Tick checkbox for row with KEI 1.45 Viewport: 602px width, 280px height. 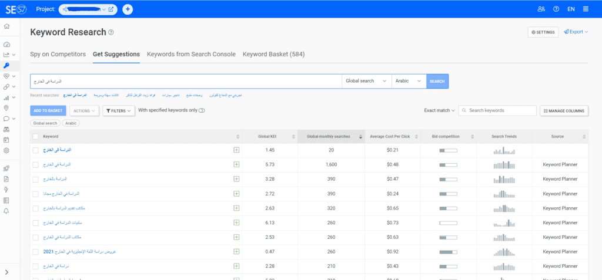pyautogui.click(x=36, y=150)
